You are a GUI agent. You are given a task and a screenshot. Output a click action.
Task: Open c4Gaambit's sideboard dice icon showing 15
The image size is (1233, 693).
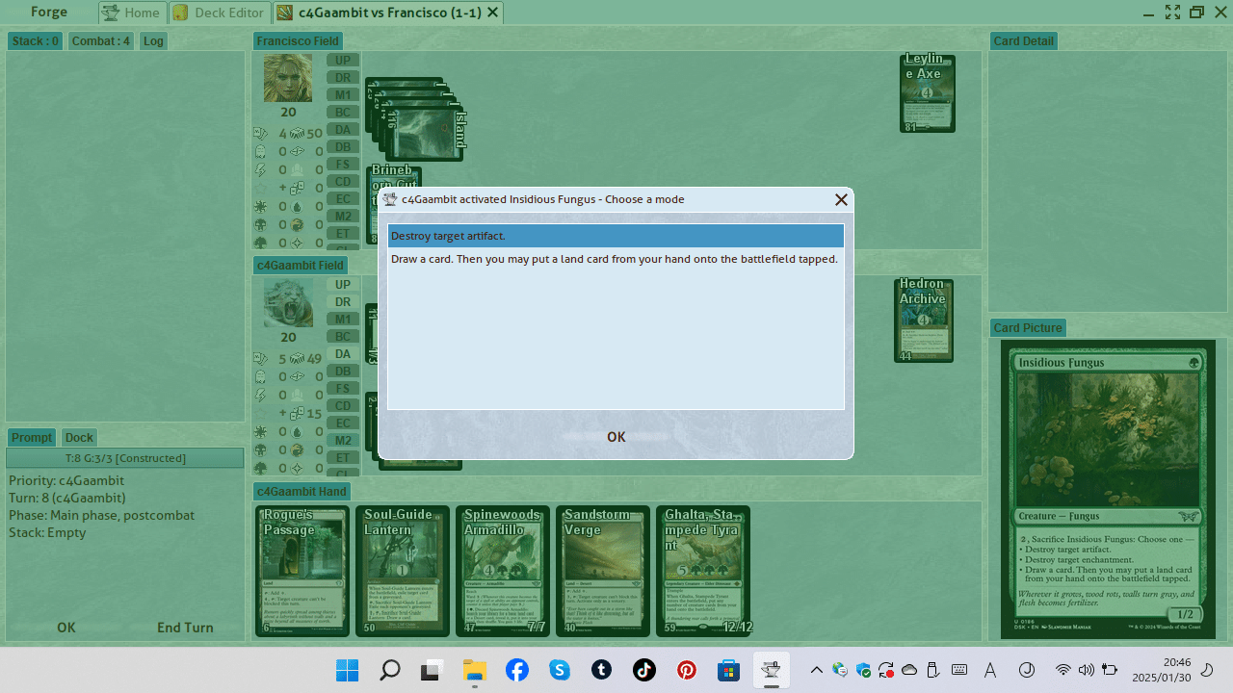point(297,413)
